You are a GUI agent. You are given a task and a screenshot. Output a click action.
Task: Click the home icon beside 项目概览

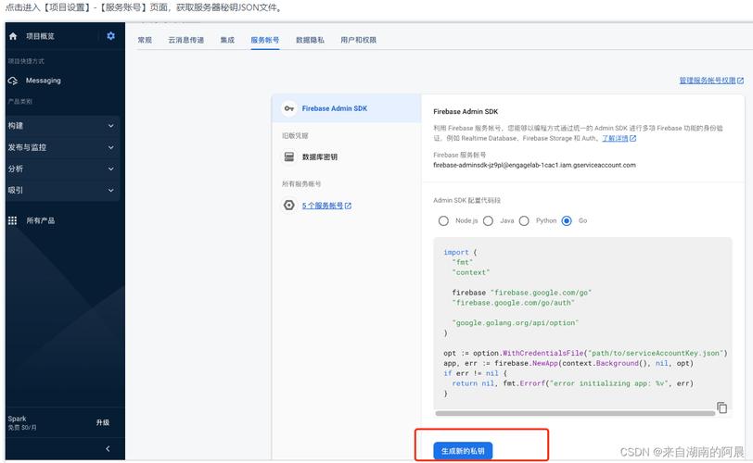pos(13,36)
